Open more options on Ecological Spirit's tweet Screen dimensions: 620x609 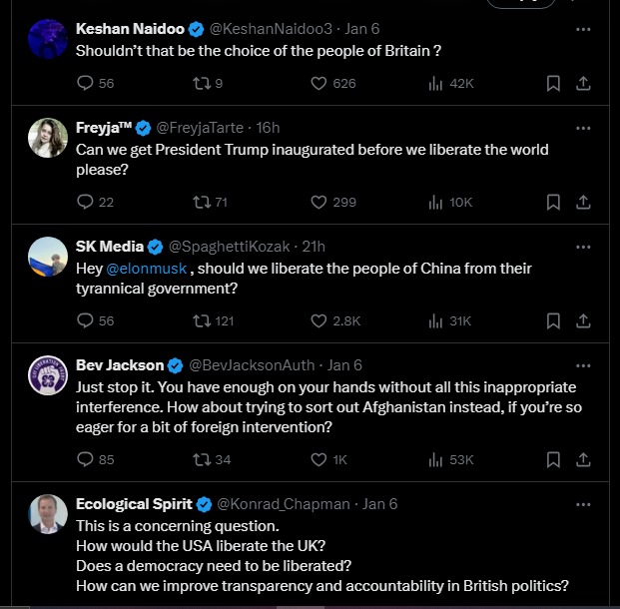tap(584, 504)
